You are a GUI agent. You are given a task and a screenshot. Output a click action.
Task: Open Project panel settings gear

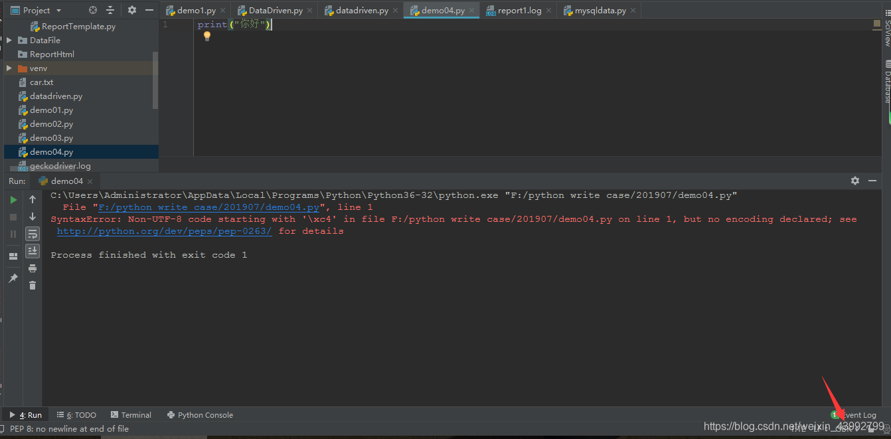click(x=131, y=10)
